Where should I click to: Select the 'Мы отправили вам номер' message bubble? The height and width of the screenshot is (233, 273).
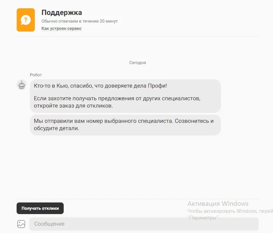click(x=125, y=124)
